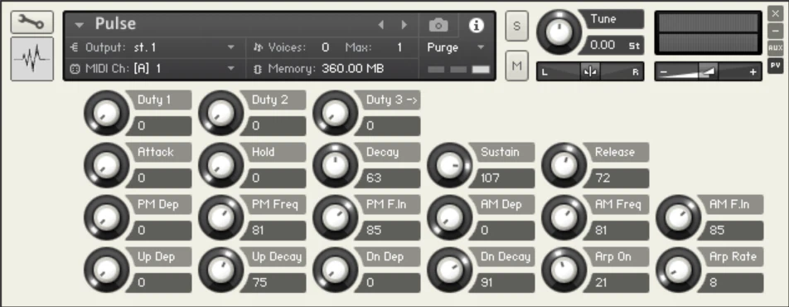789x307 pixels.
Task: Click the PM Dep knob
Action: pos(107,217)
